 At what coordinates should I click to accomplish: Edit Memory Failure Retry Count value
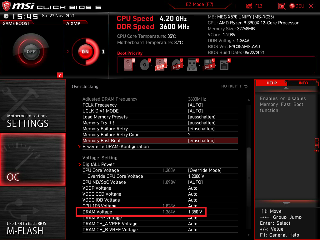[x=160, y=134]
